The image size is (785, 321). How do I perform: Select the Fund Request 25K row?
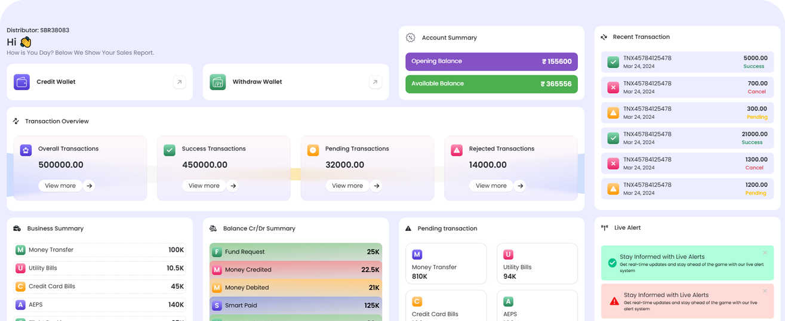click(x=295, y=252)
